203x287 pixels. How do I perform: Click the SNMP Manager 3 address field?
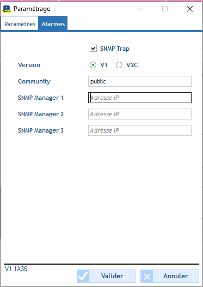(140, 130)
